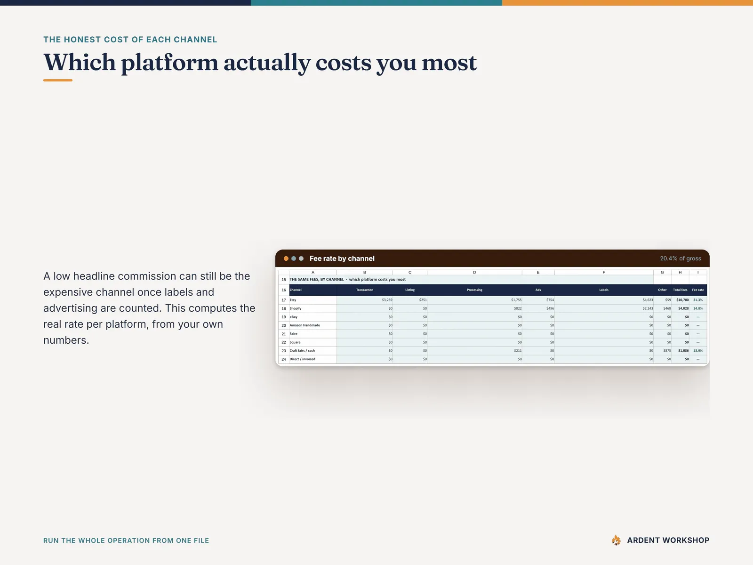Click Shopify other value $468
Viewport: 753px width, 565px height.
click(667, 308)
